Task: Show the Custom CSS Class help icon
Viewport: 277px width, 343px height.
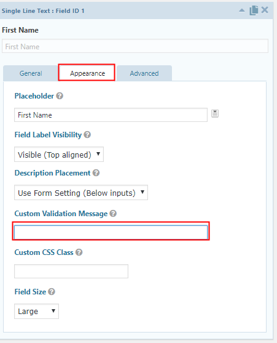Action: 79,252
